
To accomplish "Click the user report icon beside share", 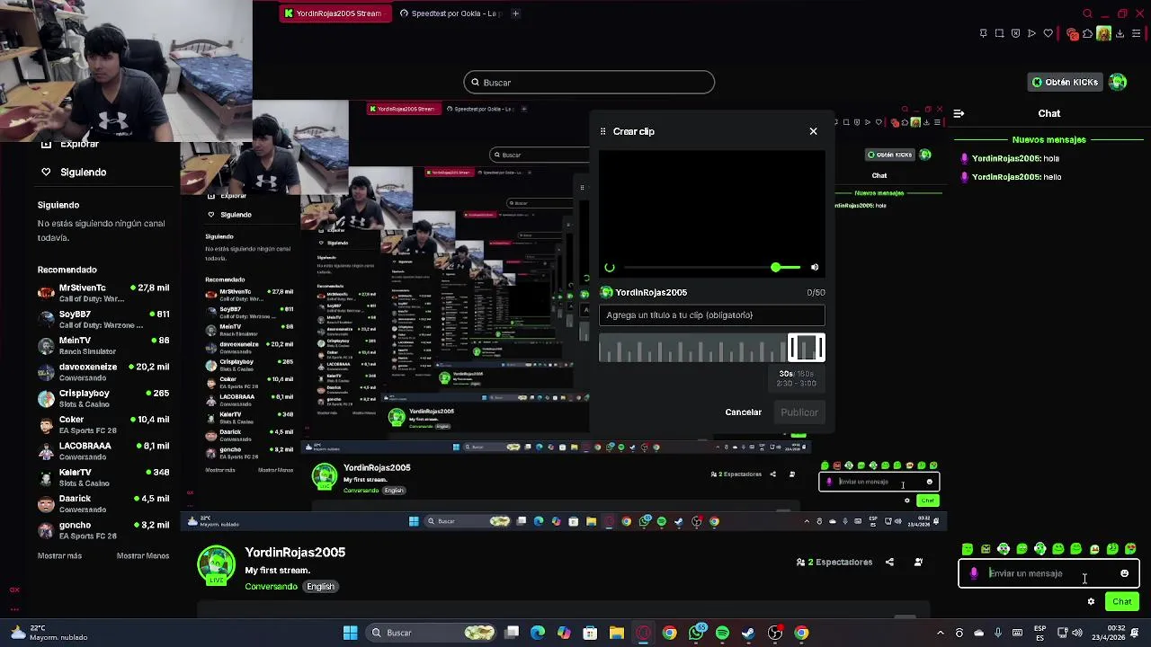I will pos(918,563).
